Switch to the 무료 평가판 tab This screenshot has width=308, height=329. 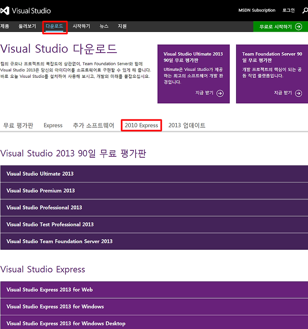pyautogui.click(x=18, y=125)
